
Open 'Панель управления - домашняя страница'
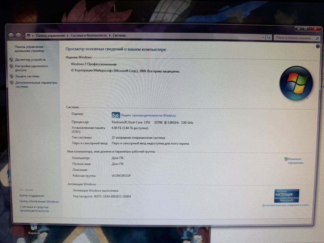[x=30, y=49]
